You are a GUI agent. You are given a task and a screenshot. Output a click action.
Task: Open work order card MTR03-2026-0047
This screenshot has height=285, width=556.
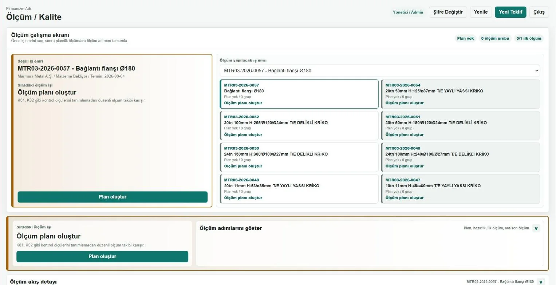click(x=461, y=189)
